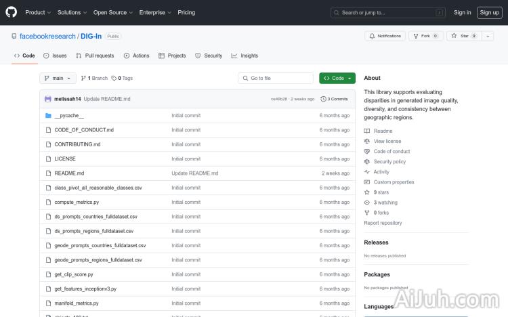508x317 pixels.
Task: Click melissah14's avatar
Action: coord(48,99)
